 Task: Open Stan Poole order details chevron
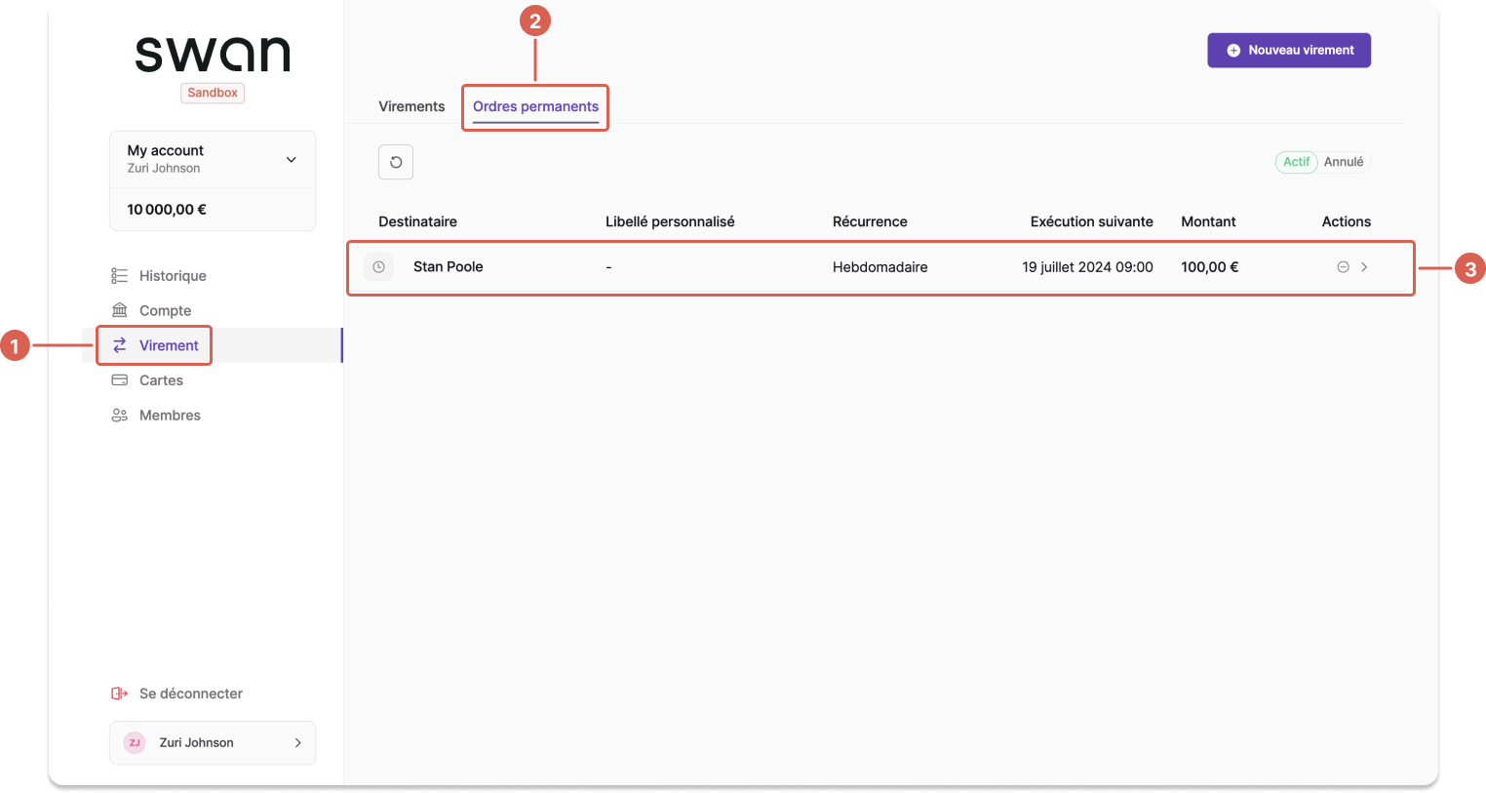[1364, 267]
